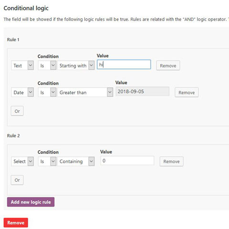Open the Select field dropdown in Rule 2
229x229 pixels.
(x=22, y=161)
